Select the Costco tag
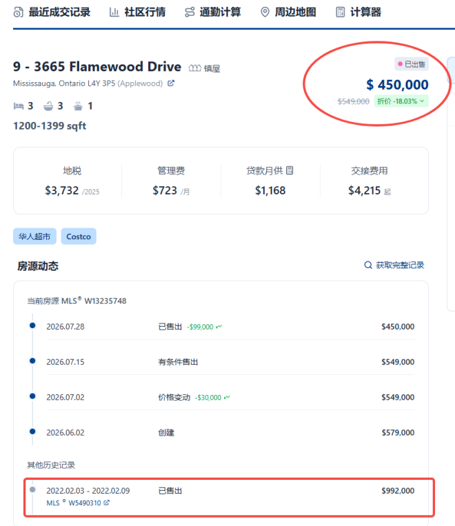 pyautogui.click(x=79, y=236)
